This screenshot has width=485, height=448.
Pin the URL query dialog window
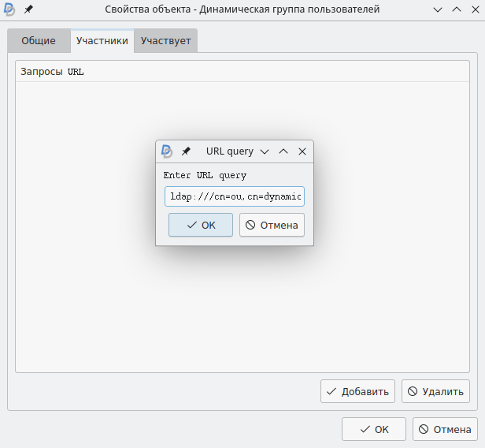186,151
